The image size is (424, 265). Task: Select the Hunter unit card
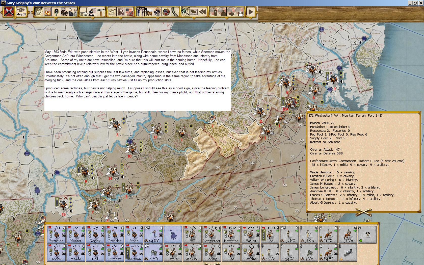pos(76,234)
